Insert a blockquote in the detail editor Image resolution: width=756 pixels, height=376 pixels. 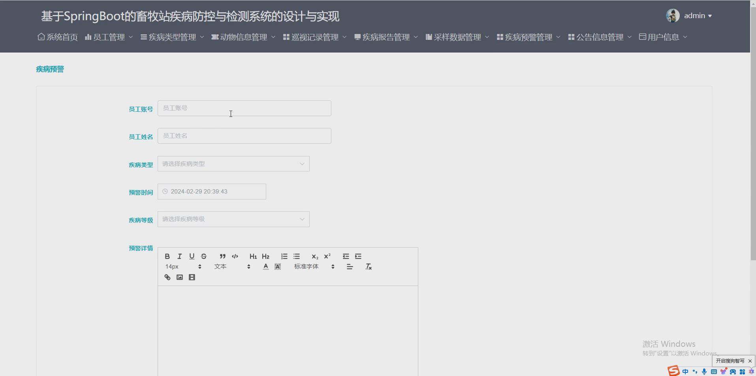coord(222,256)
